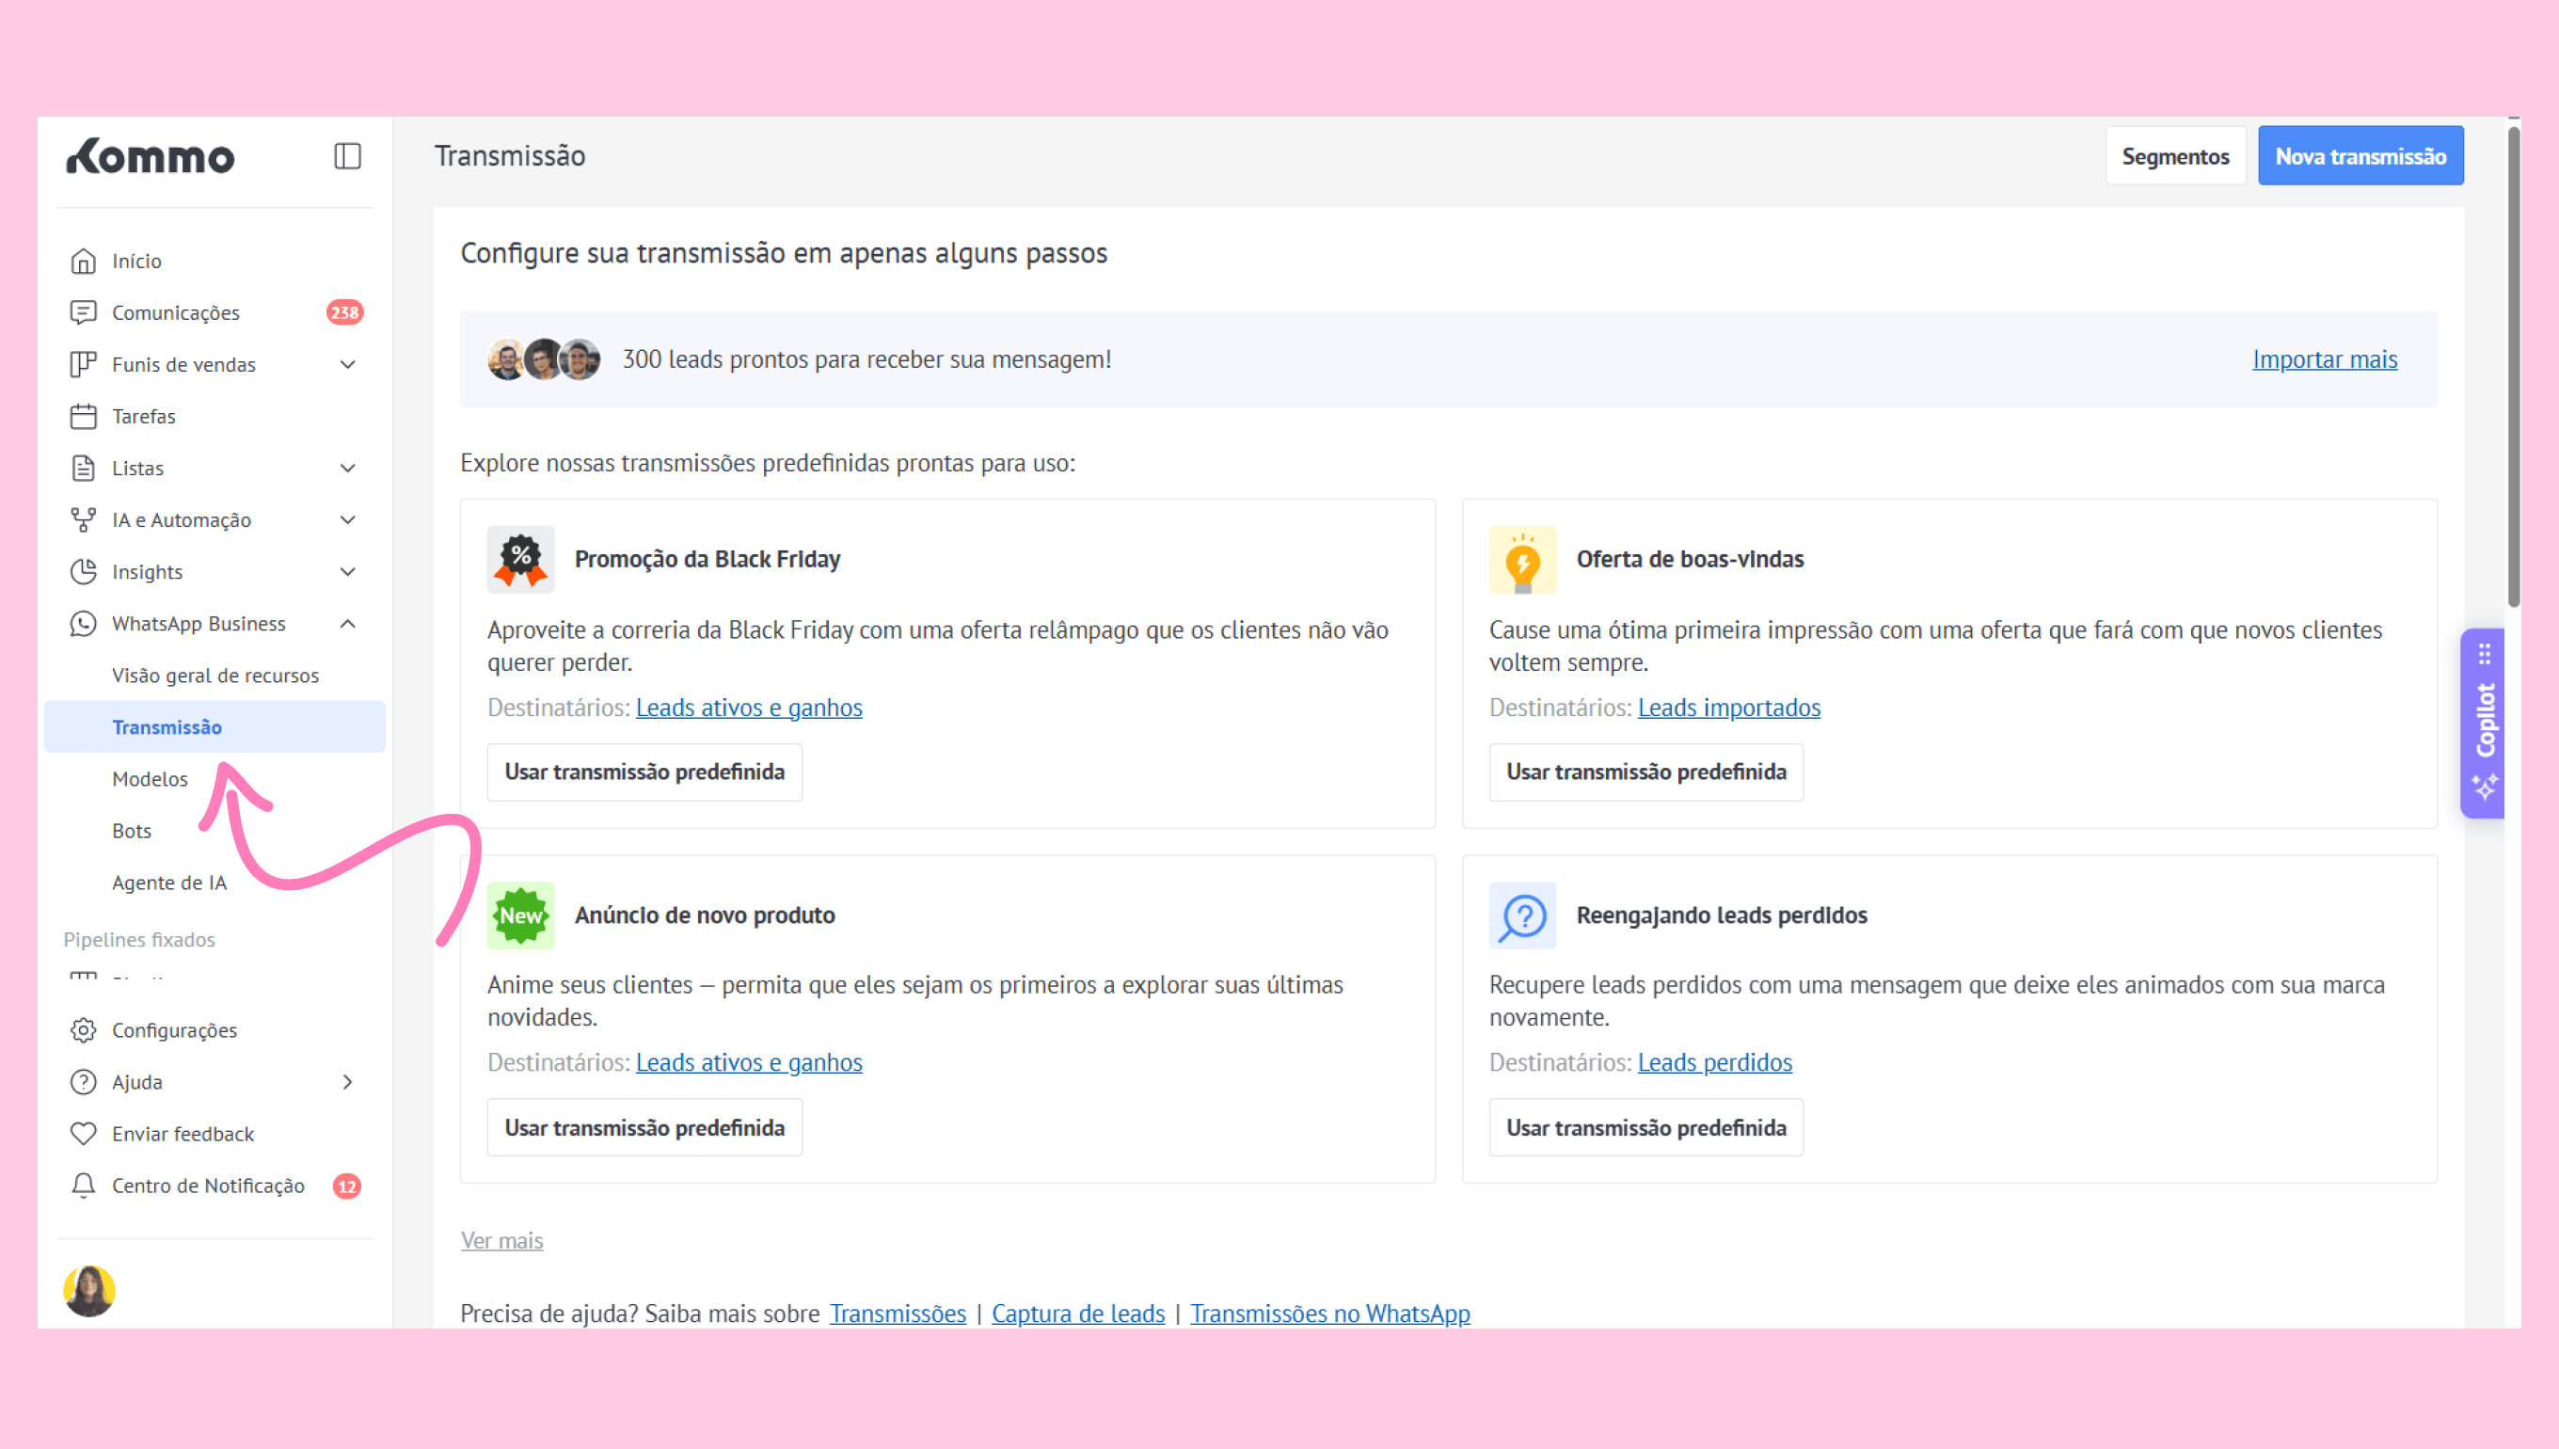
Task: Use predefined Oferta de boas-vindas transmission
Action: click(x=1645, y=772)
